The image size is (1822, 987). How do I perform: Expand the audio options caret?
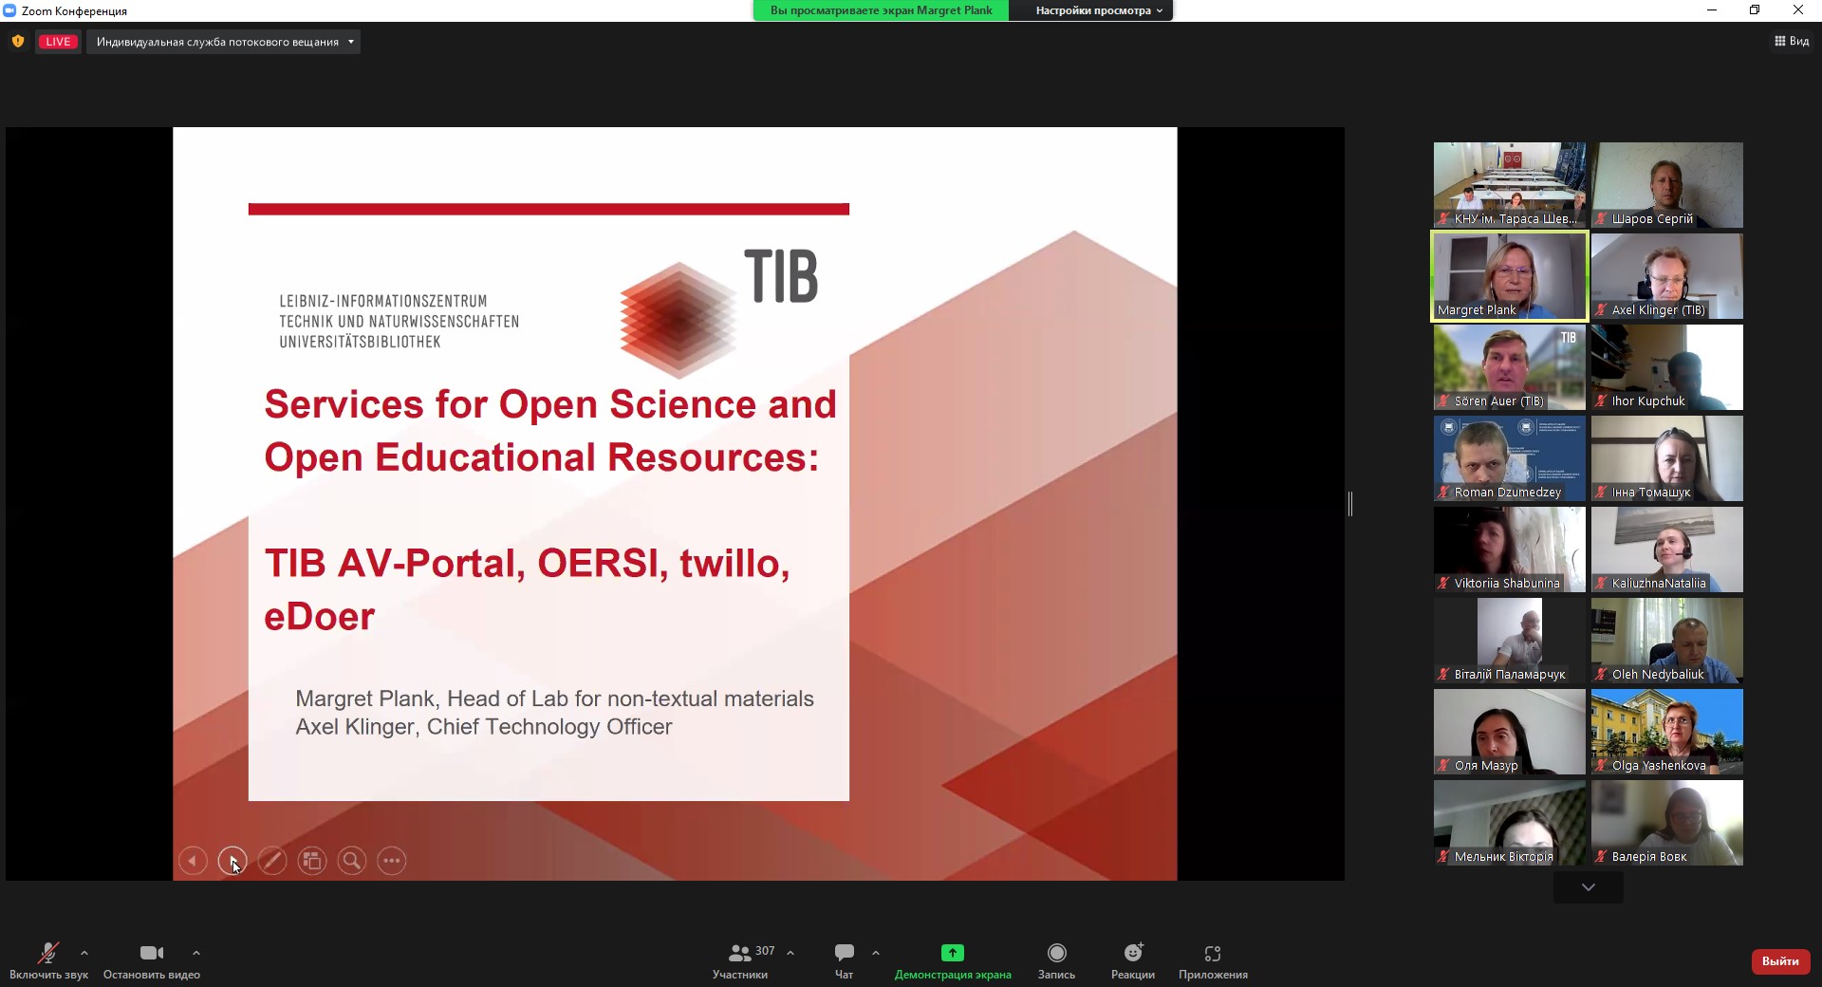[x=84, y=953]
